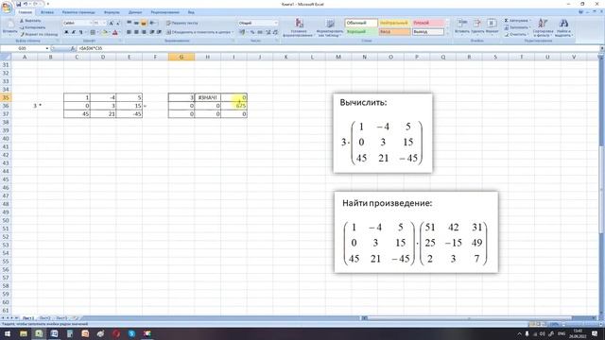This screenshot has height=340, width=605.
Task: Open Find and Select (Найти и выделить)
Action: click(x=563, y=27)
